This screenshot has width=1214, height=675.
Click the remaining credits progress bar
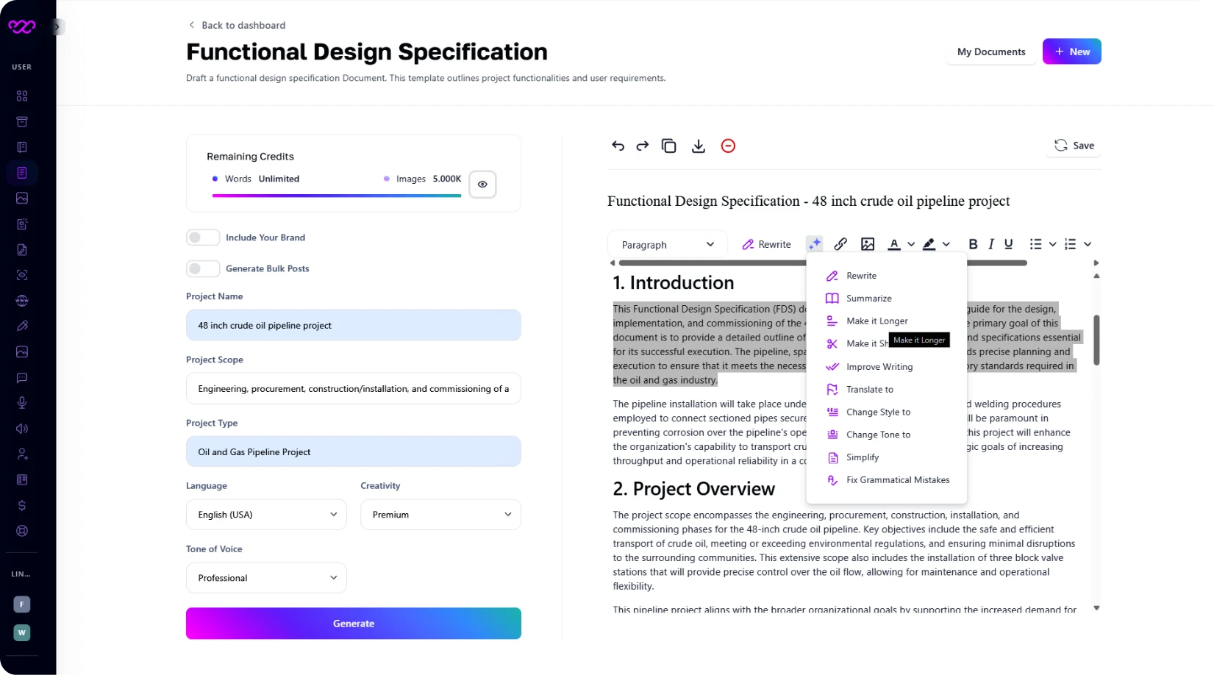tap(337, 196)
